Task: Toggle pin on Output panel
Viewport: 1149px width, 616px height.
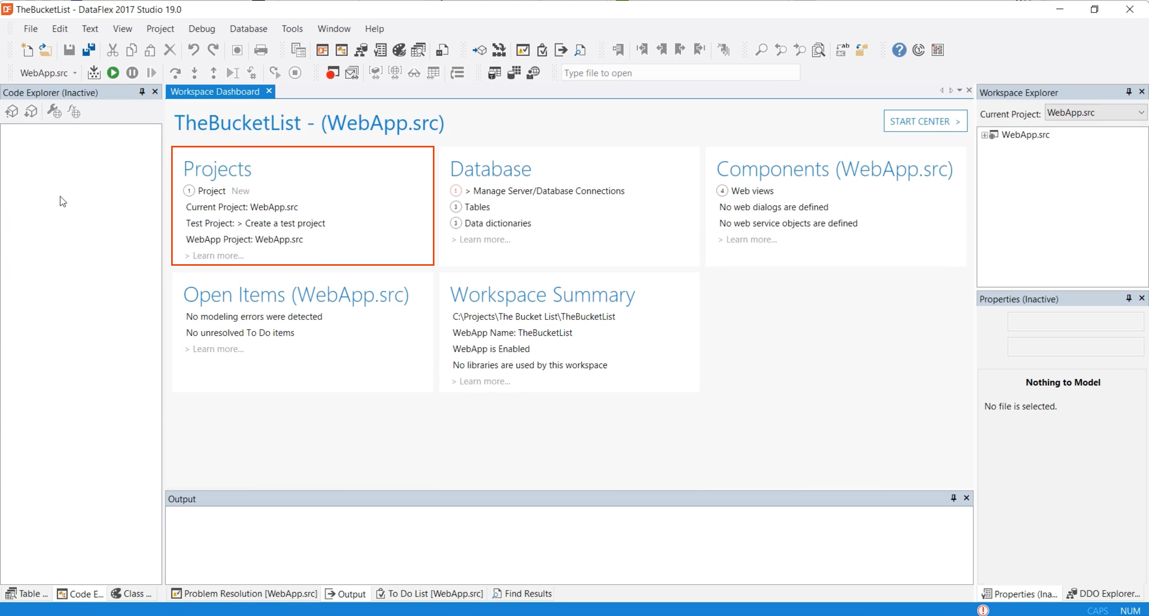Action: [x=953, y=498]
